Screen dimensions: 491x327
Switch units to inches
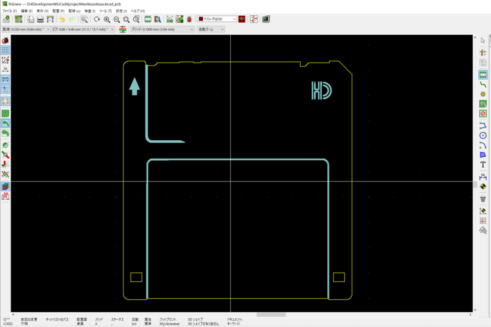pyautogui.click(x=6, y=69)
